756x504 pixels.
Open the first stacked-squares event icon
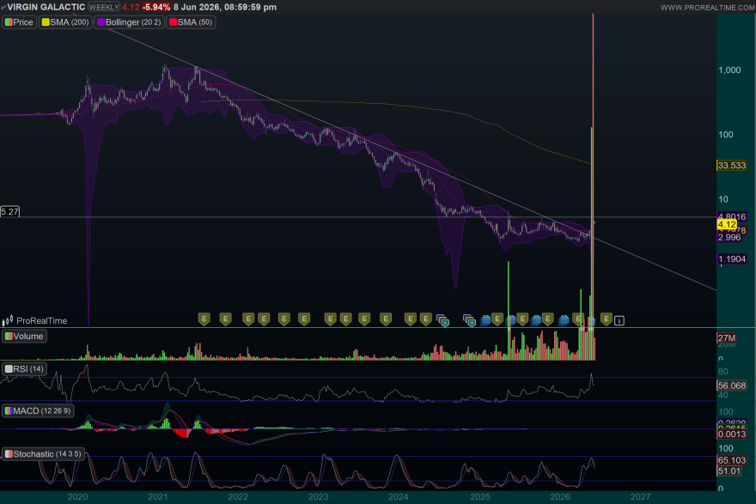442,320
